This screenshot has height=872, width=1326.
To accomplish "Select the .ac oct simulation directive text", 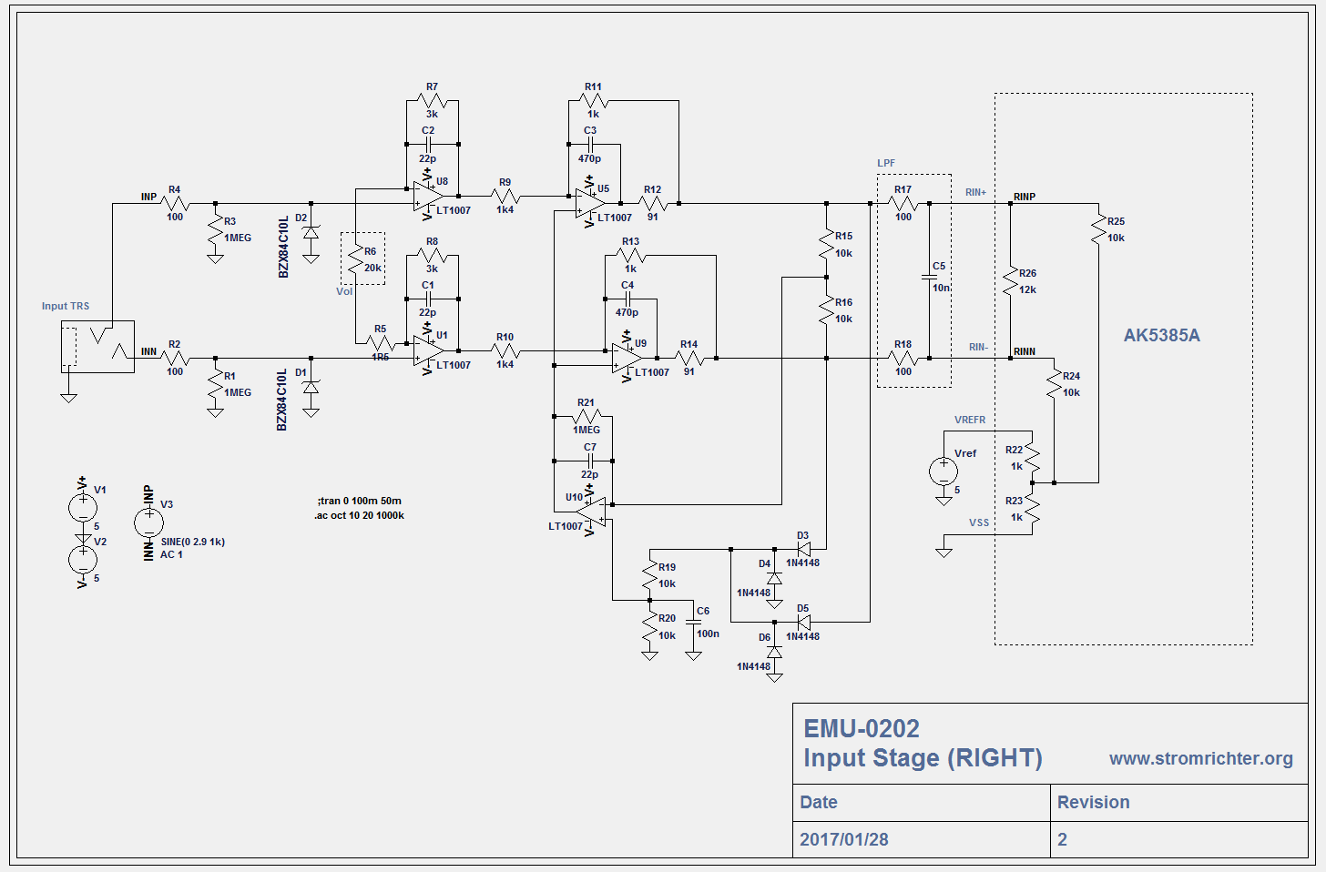I will pos(360,515).
